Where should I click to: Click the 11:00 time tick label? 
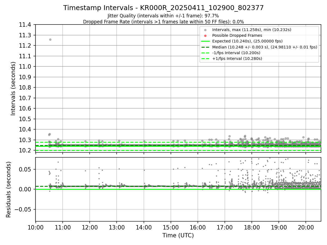(x=63, y=227)
